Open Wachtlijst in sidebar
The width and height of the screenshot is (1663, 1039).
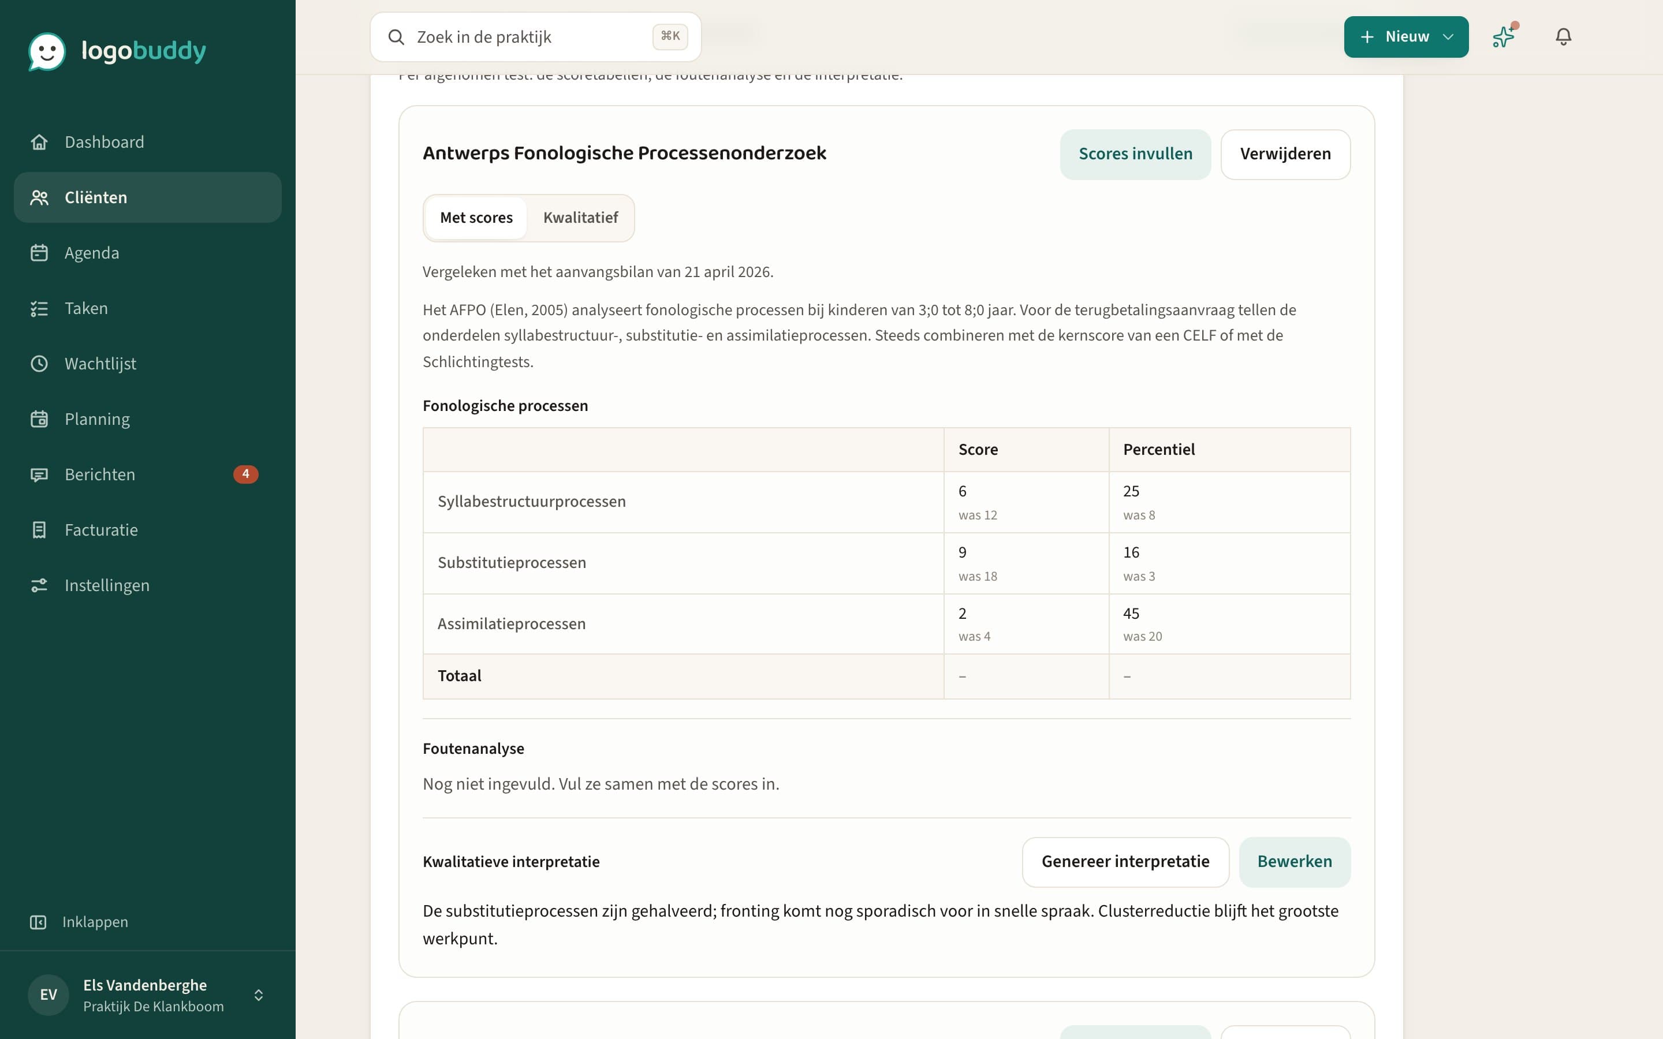tap(148, 364)
